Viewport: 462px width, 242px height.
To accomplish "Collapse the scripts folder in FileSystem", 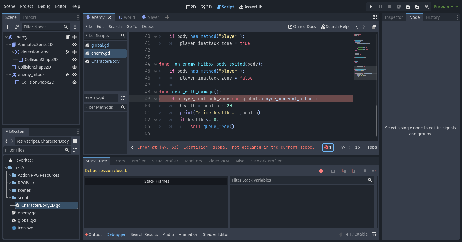I will tap(10, 198).
